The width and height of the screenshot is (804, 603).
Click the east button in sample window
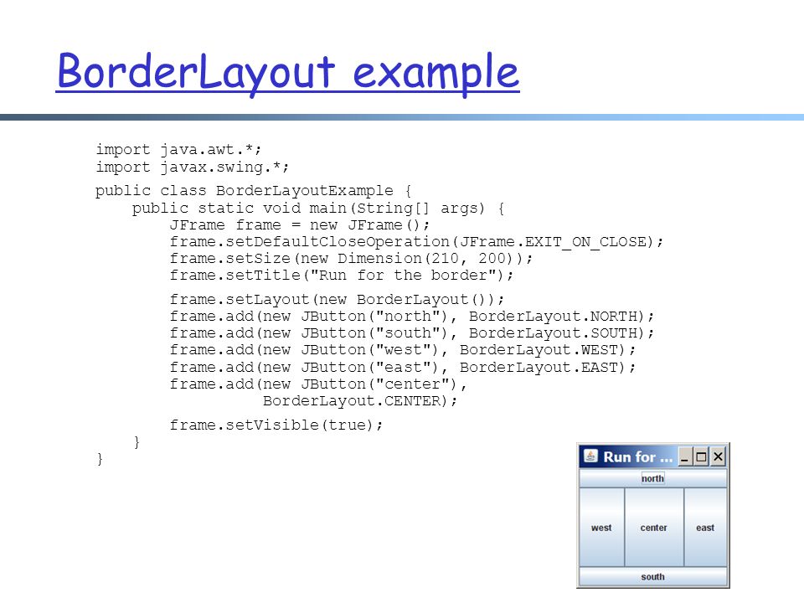705,527
